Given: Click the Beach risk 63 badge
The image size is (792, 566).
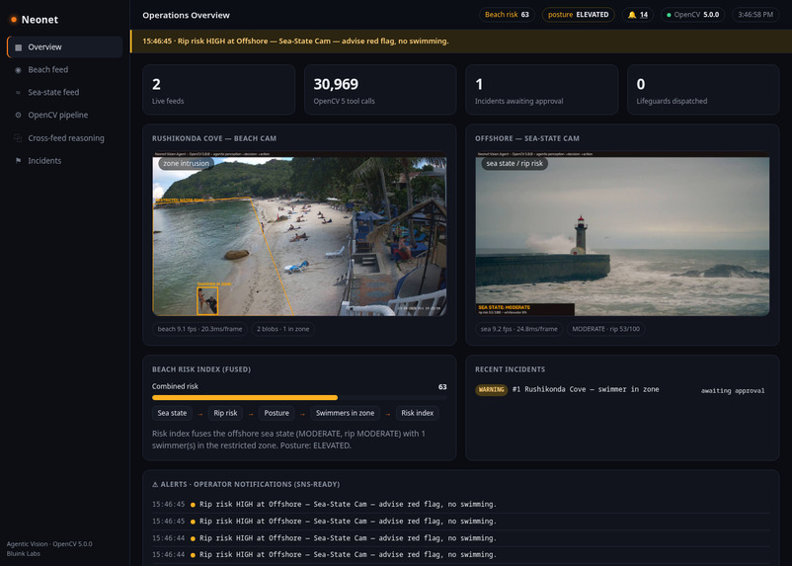Looking at the screenshot, I should (x=507, y=15).
